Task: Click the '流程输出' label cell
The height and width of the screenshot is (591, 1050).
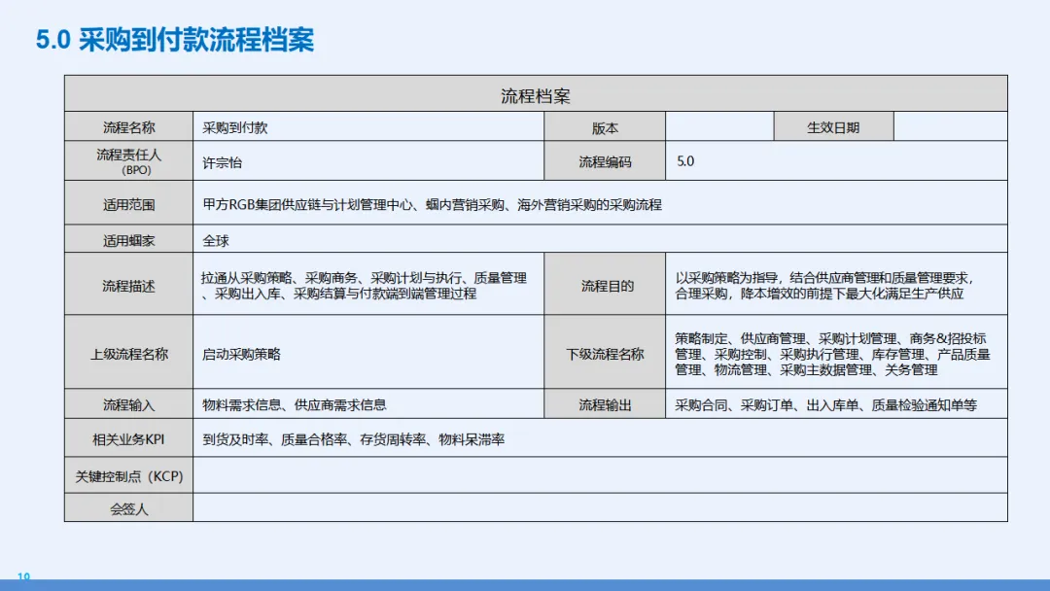Action: [605, 403]
